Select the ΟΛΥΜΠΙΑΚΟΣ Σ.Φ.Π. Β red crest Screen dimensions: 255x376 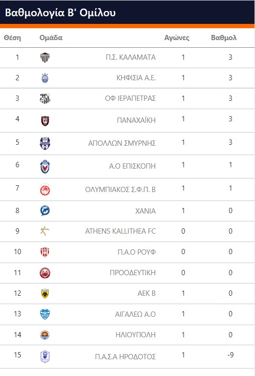pos(45,190)
